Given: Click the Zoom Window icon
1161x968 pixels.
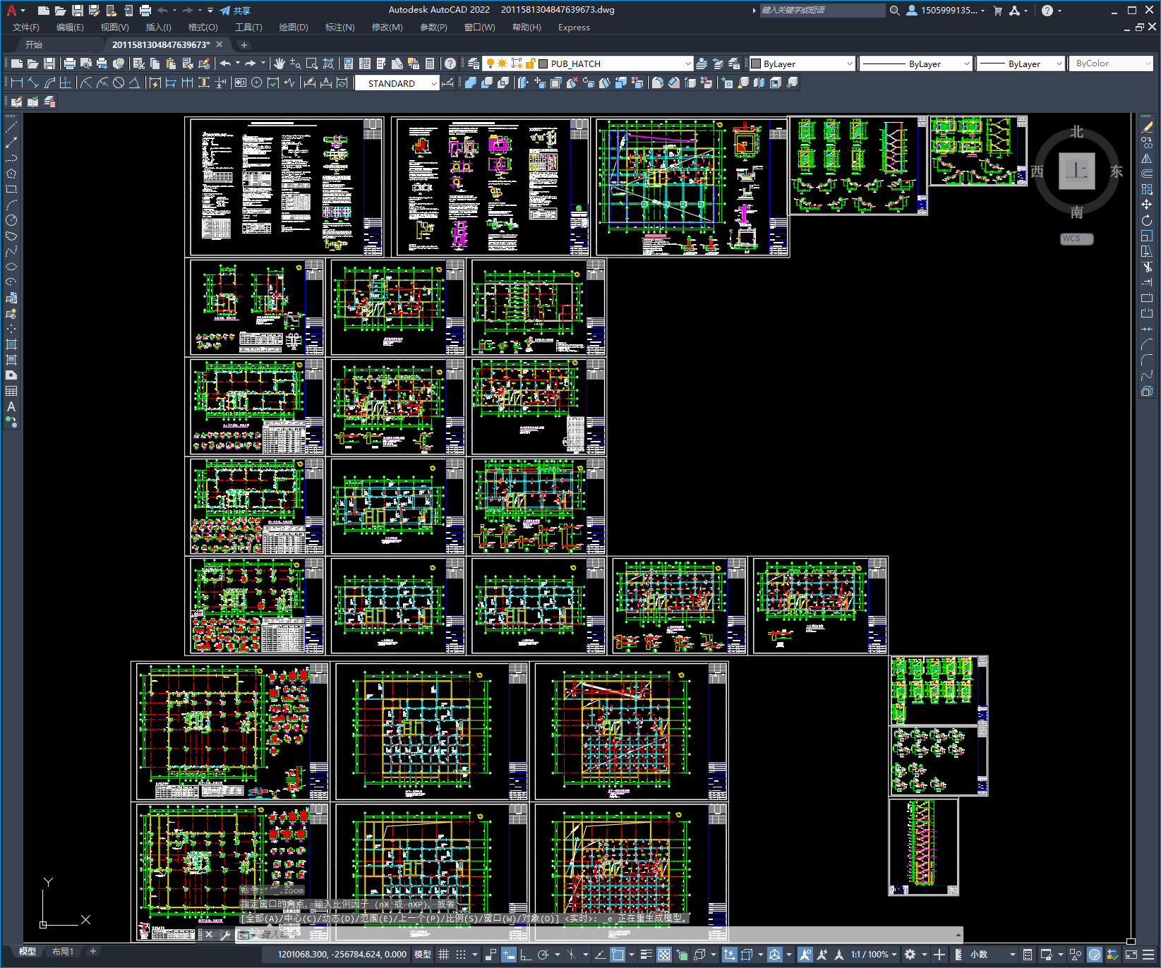Looking at the screenshot, I should point(312,63).
